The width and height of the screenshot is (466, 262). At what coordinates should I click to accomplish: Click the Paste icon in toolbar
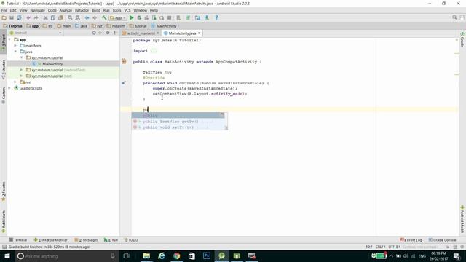click(60, 17)
